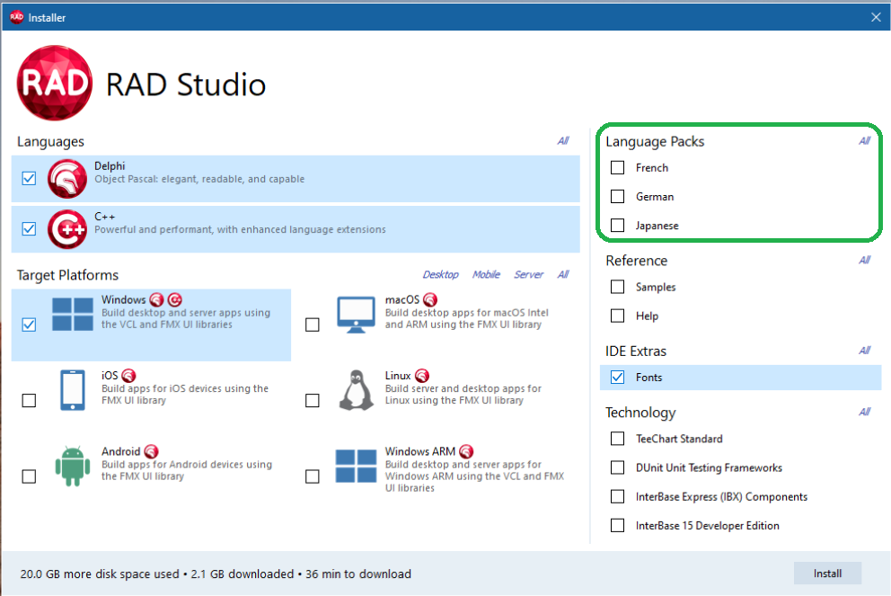Image resolution: width=891 pixels, height=596 pixels.
Task: Click the C++ language icon
Action: pos(67,229)
